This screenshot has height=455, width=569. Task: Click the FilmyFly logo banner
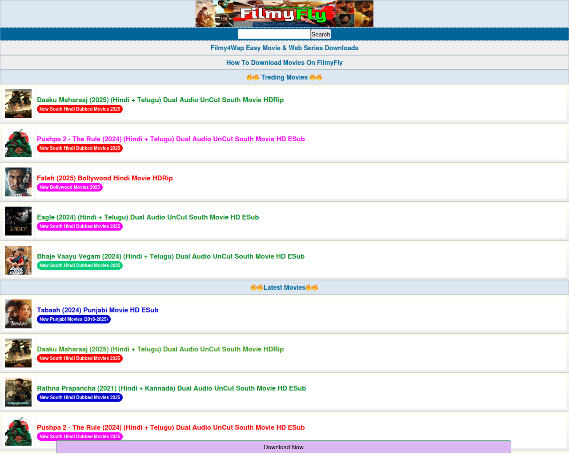pos(284,14)
